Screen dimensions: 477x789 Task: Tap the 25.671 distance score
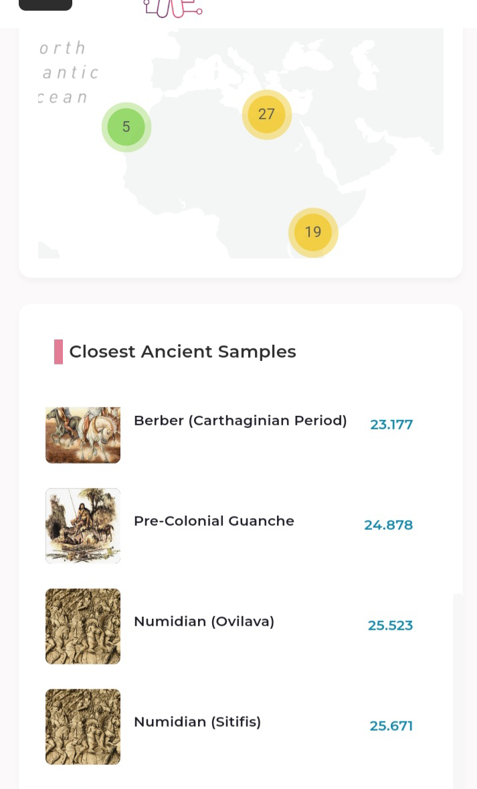click(x=391, y=726)
